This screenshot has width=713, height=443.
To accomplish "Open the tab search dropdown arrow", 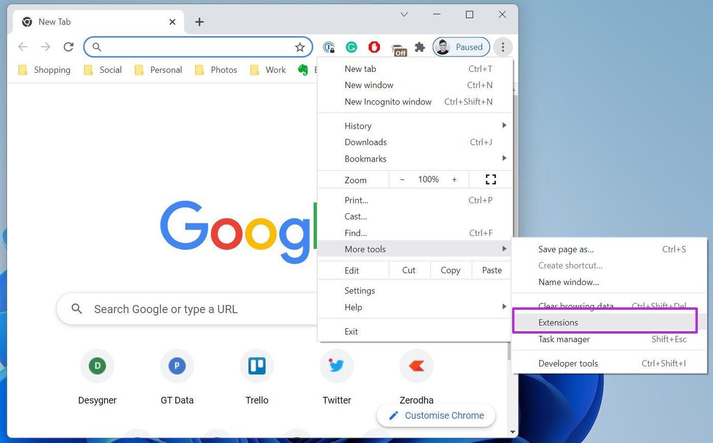I will 404,14.
